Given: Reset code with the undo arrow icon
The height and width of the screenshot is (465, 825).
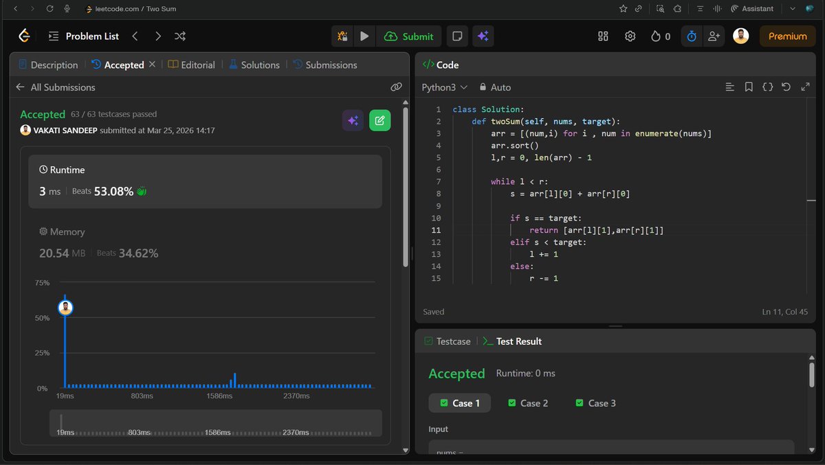Looking at the screenshot, I should point(786,87).
